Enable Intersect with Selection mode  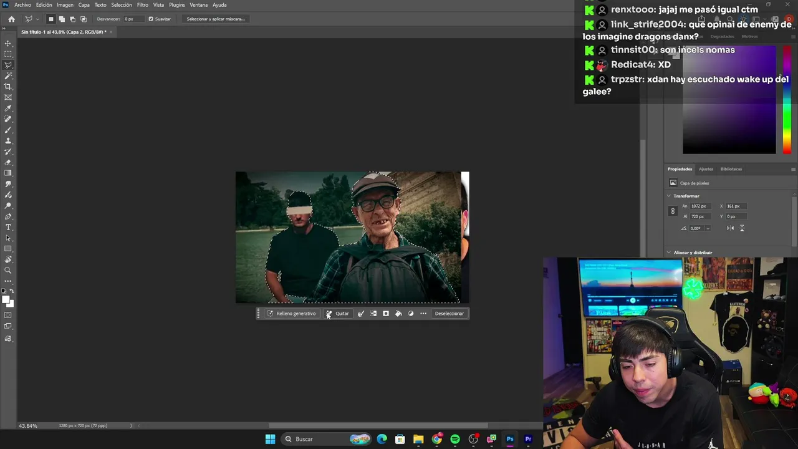(x=84, y=19)
